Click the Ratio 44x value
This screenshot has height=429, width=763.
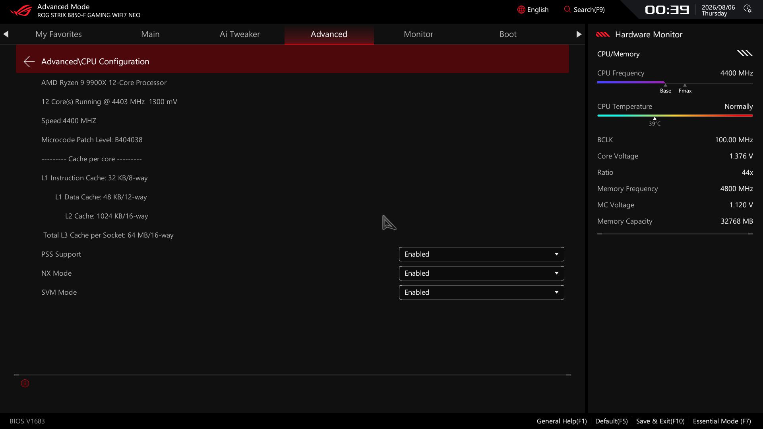coord(747,172)
